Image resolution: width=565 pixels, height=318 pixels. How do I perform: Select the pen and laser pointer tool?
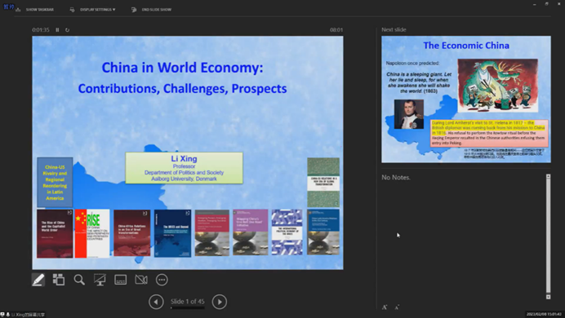[38, 280]
